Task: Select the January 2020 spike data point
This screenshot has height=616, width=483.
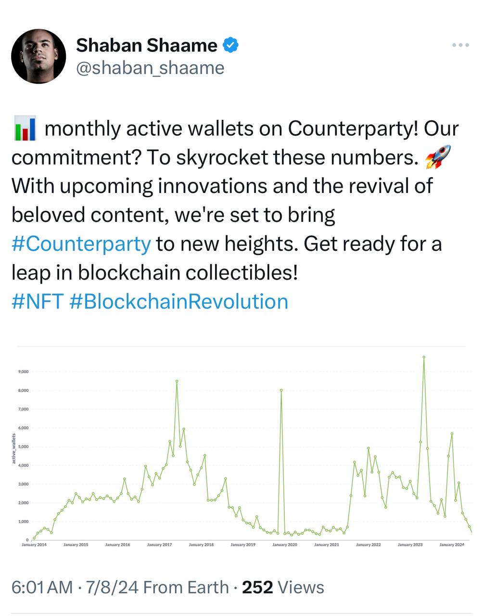Action: pyautogui.click(x=281, y=390)
